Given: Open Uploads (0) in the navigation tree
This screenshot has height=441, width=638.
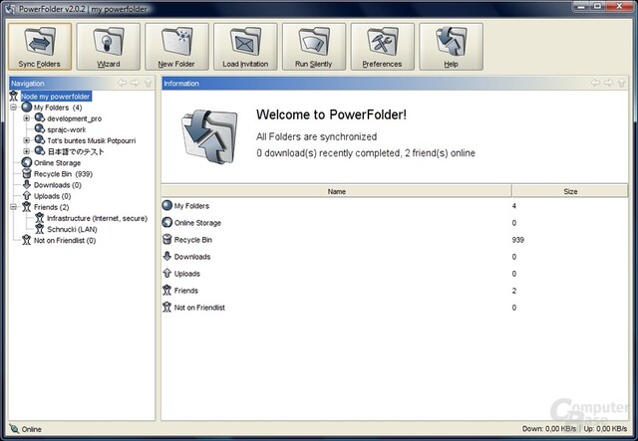Looking at the screenshot, I should pos(53,196).
